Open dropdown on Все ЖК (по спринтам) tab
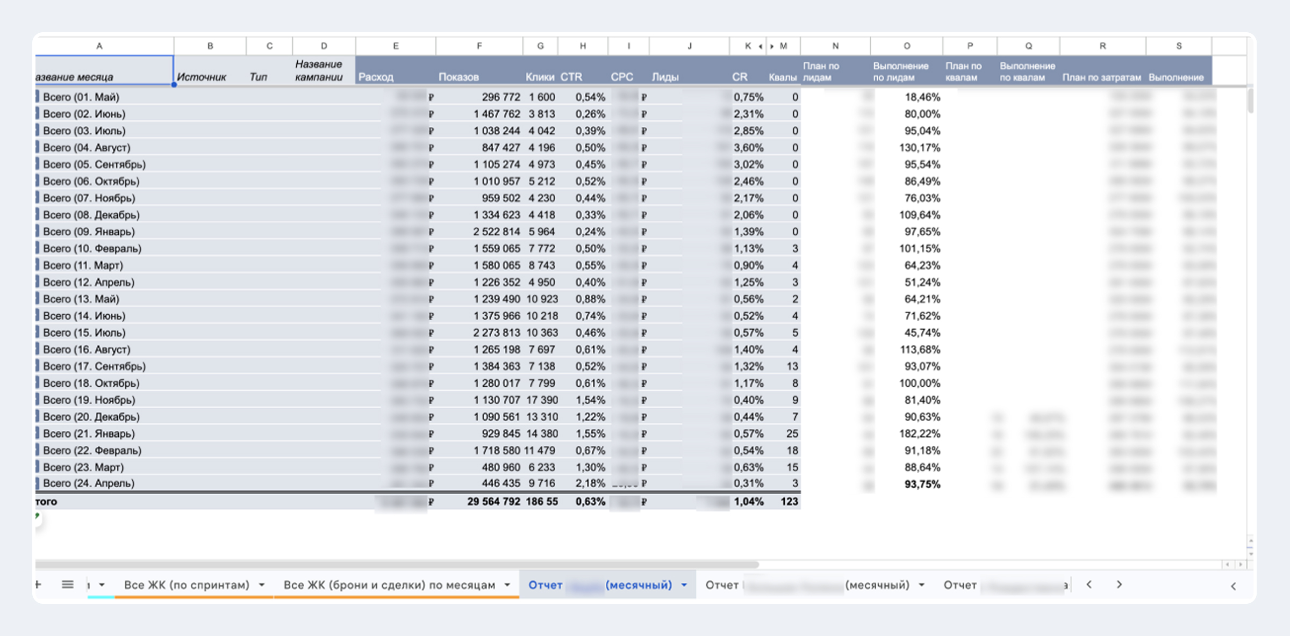Image resolution: width=1290 pixels, height=636 pixels. click(x=262, y=585)
